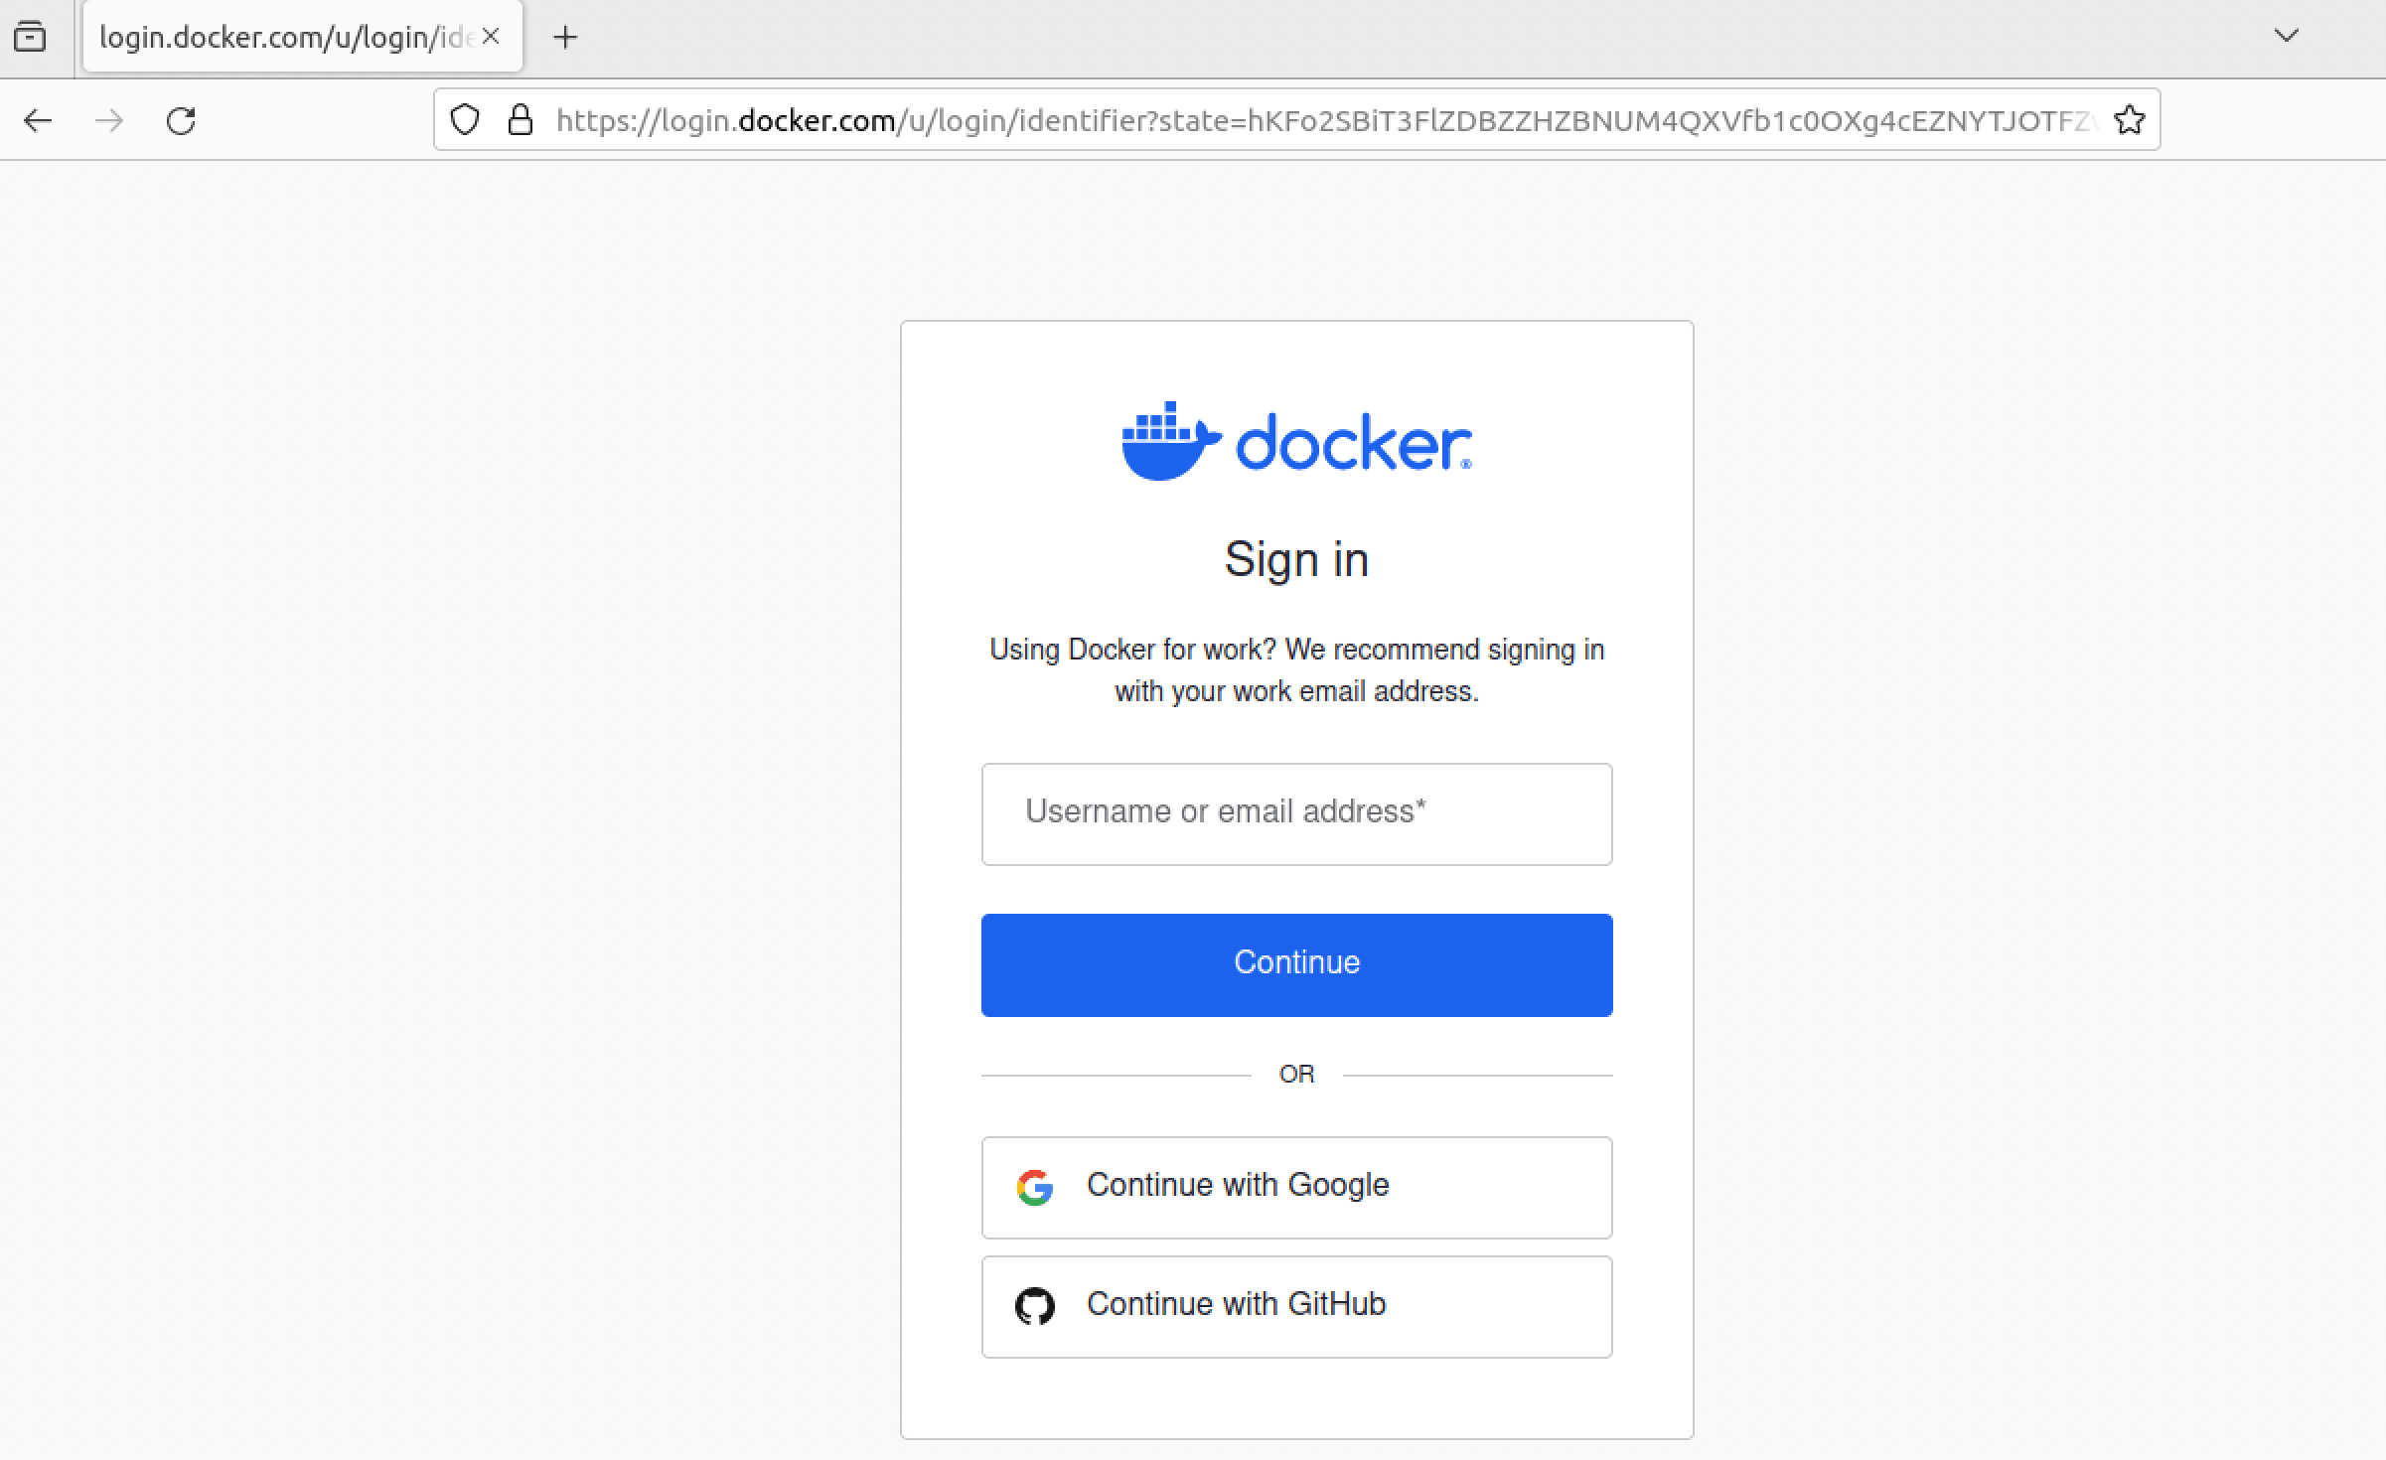Reload the current page
The image size is (2386, 1460).
click(181, 121)
